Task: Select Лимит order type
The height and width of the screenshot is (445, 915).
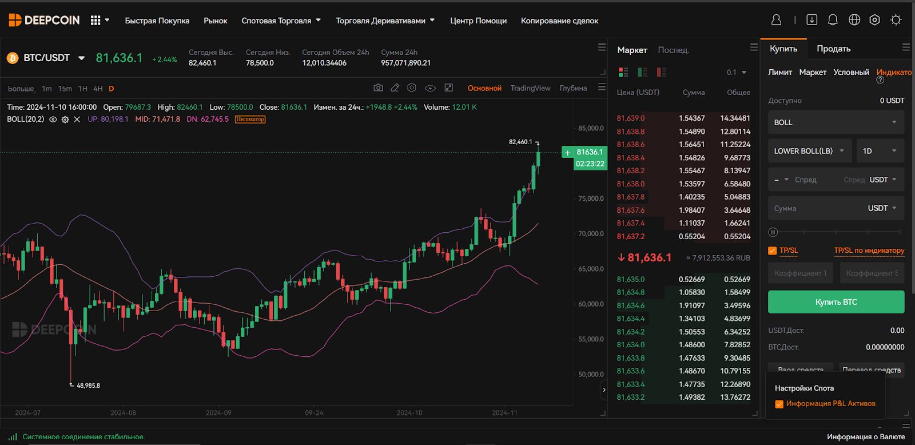Action: click(x=780, y=72)
